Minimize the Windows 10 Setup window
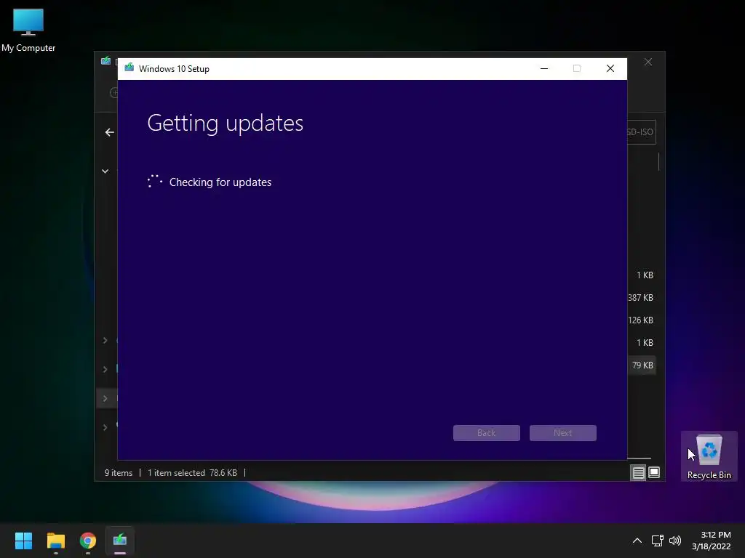 coord(544,69)
